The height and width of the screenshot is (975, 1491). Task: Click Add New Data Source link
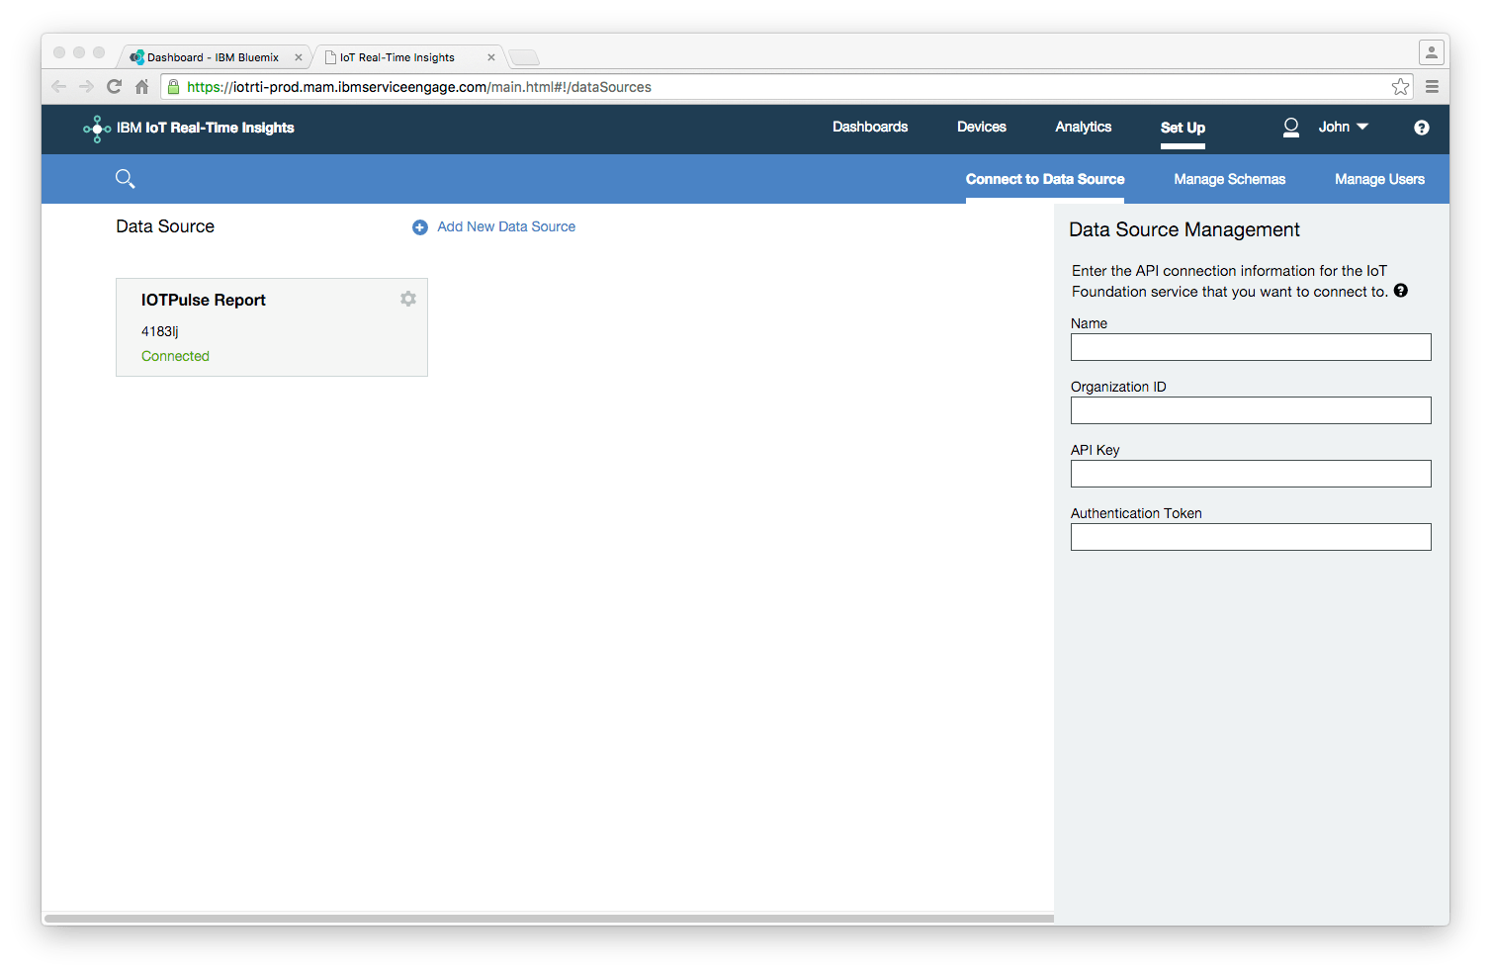coord(506,227)
